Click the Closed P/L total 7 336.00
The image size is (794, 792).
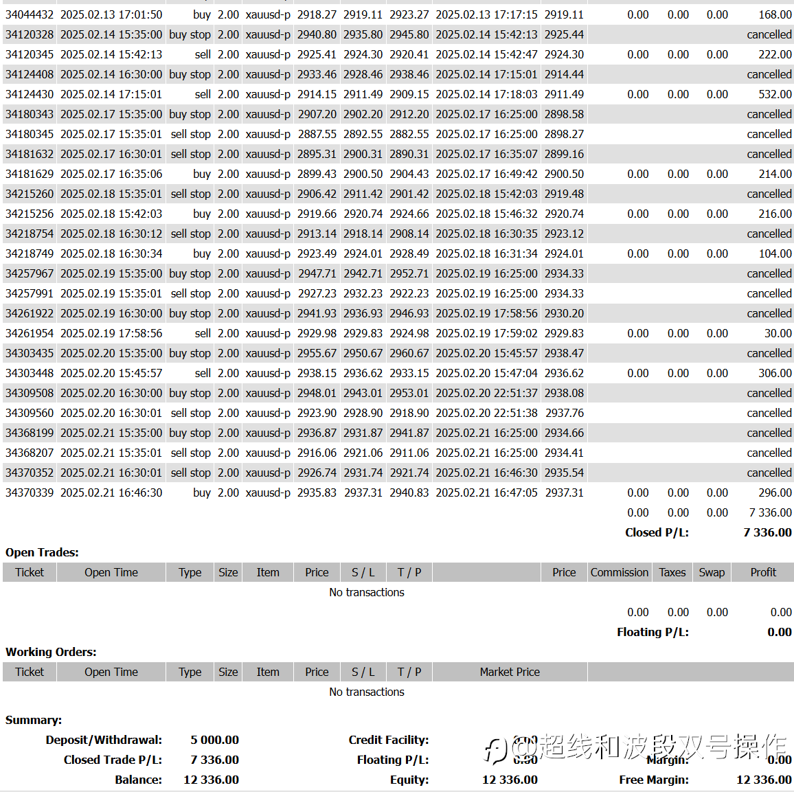click(x=767, y=532)
